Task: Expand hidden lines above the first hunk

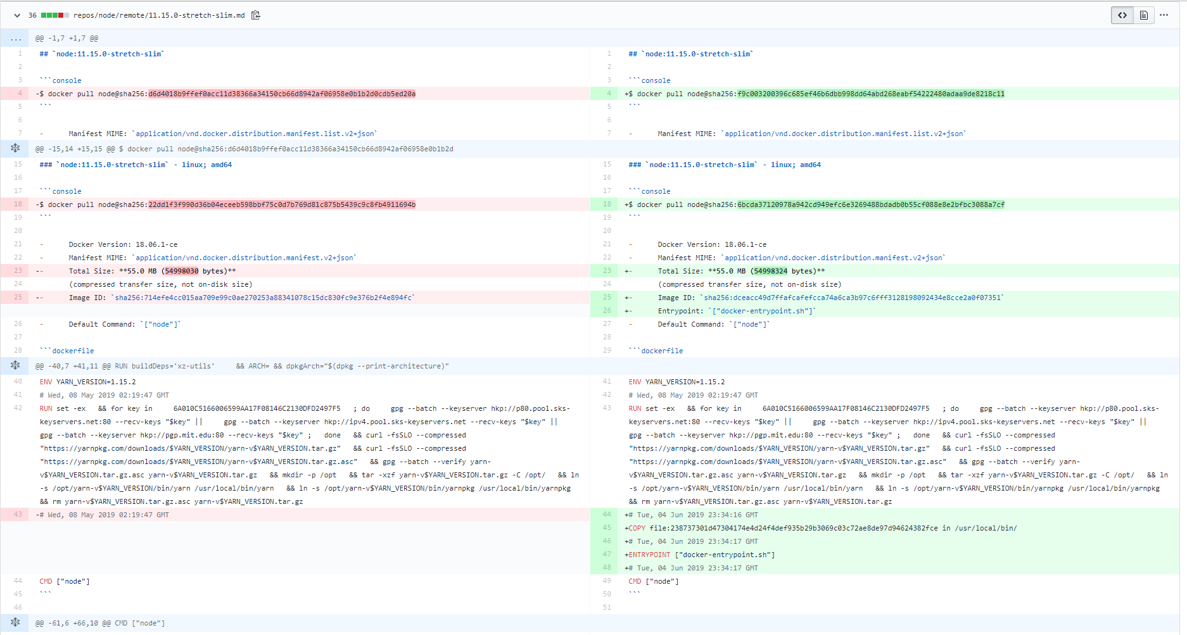Action: click(x=15, y=39)
